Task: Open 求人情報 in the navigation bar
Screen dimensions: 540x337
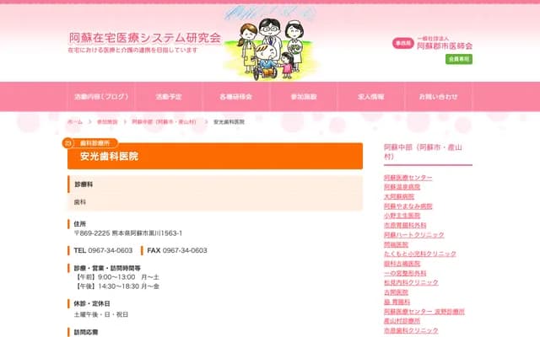Action: pyautogui.click(x=371, y=97)
